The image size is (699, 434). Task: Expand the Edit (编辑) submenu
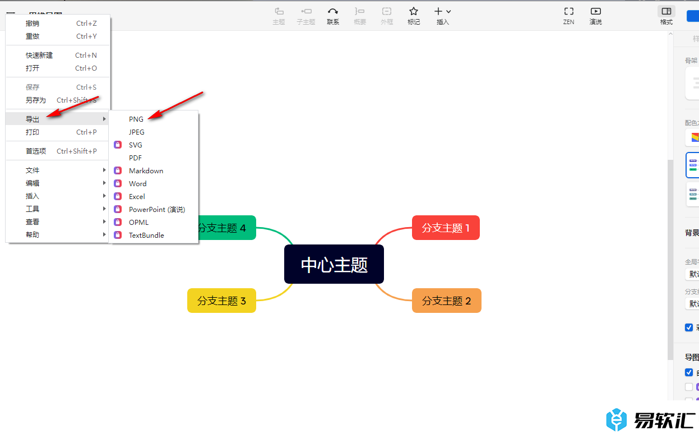(58, 183)
